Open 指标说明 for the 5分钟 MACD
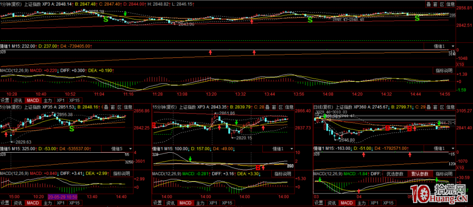The width and height of the screenshot is (473, 207). 122,174
